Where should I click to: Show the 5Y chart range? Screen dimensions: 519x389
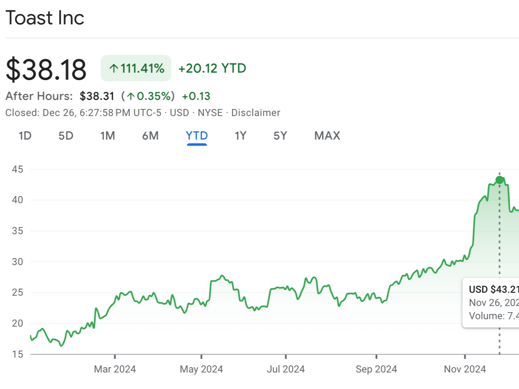(x=280, y=135)
